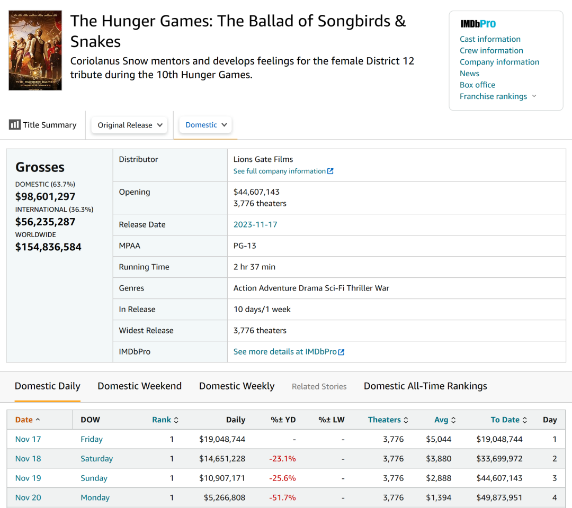Sort by Avg column arrows
The width and height of the screenshot is (572, 508).
pyautogui.click(x=453, y=420)
